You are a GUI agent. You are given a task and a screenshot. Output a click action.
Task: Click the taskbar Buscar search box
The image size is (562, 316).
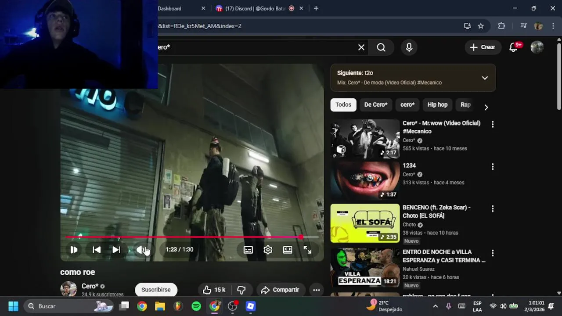click(x=67, y=306)
